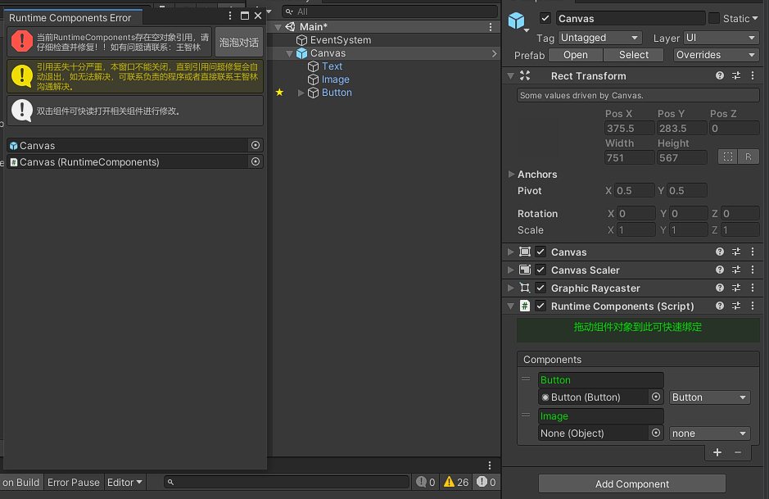The width and height of the screenshot is (769, 499).
Task: Open Runtime Components script preset selector
Action: click(x=736, y=306)
